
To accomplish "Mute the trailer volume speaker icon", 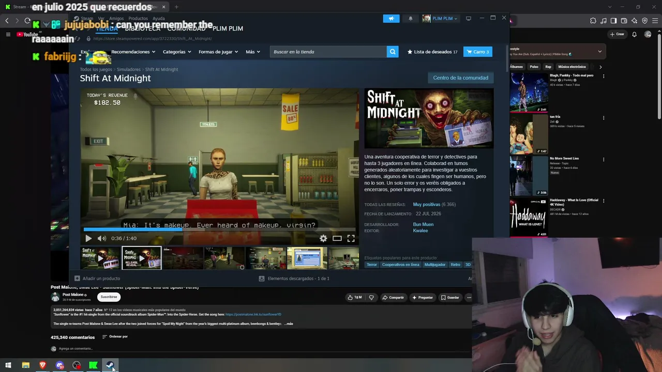I will click(102, 238).
